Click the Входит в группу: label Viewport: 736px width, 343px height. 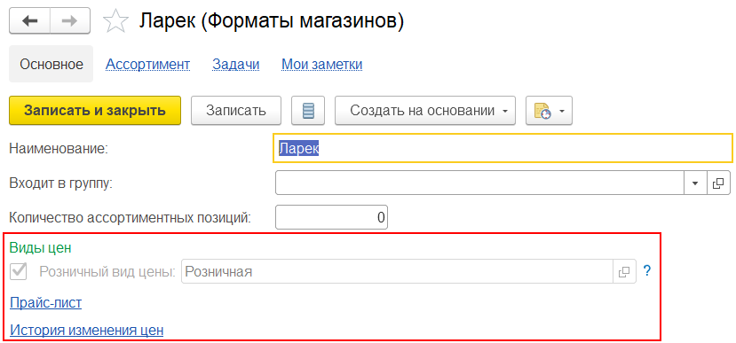tap(61, 183)
